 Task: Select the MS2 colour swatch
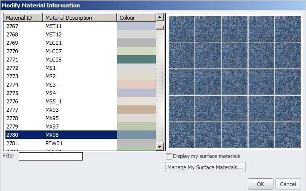tap(136, 76)
